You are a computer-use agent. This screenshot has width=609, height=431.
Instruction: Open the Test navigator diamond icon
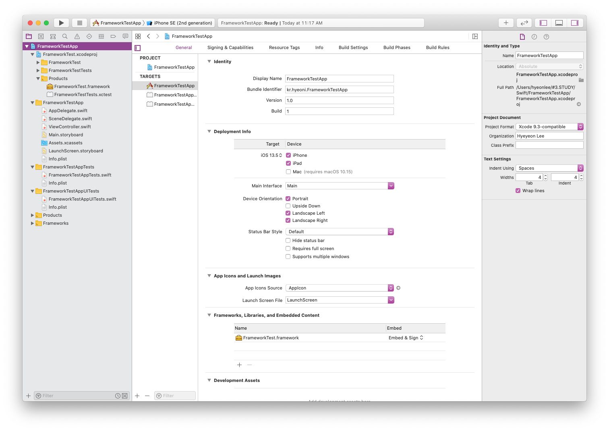(x=89, y=36)
